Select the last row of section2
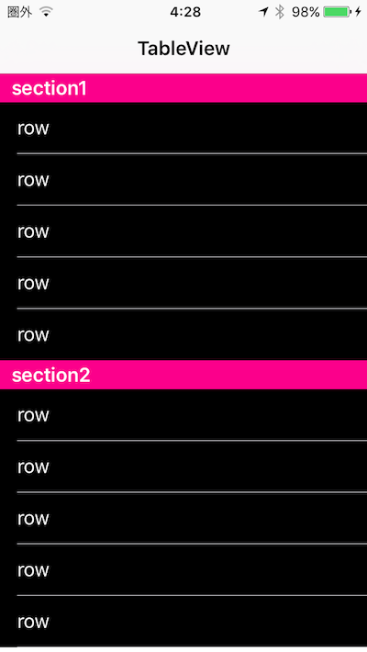The width and height of the screenshot is (367, 652). coord(183,622)
